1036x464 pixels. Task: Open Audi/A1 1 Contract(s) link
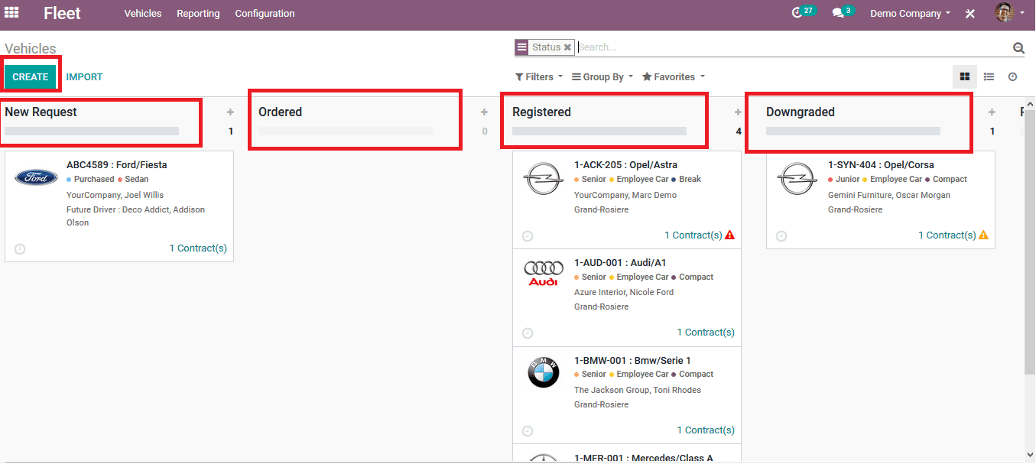[706, 333]
